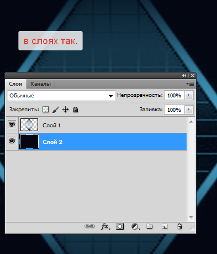
Task: Open Заливка slider arrow
Action: point(189,110)
